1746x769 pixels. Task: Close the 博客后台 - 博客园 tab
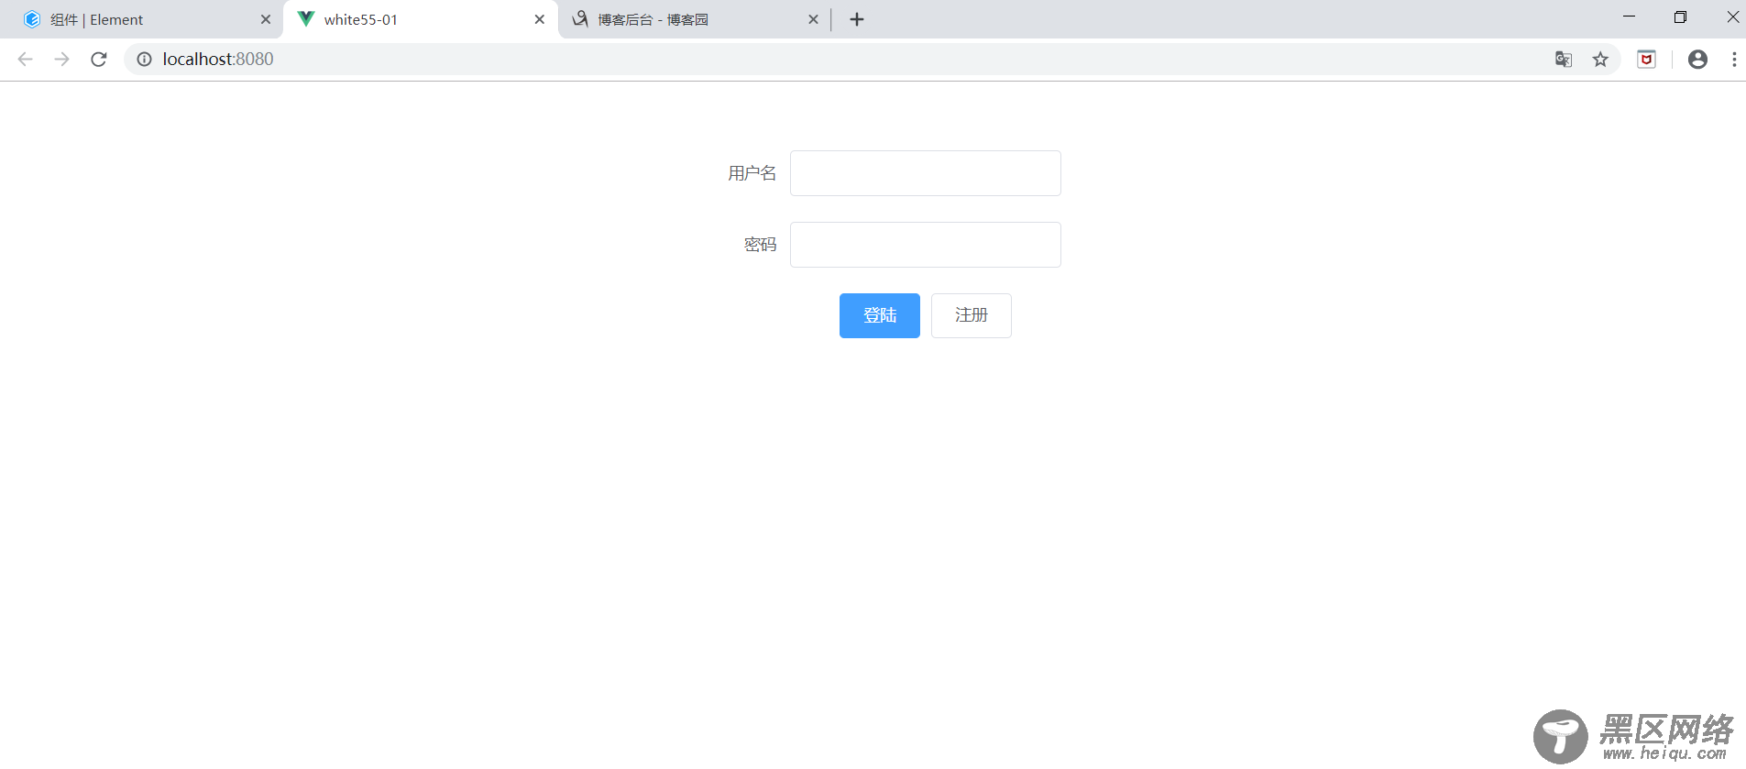tap(813, 19)
